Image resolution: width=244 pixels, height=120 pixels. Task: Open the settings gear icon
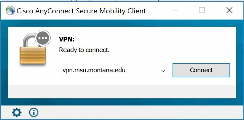(17, 112)
